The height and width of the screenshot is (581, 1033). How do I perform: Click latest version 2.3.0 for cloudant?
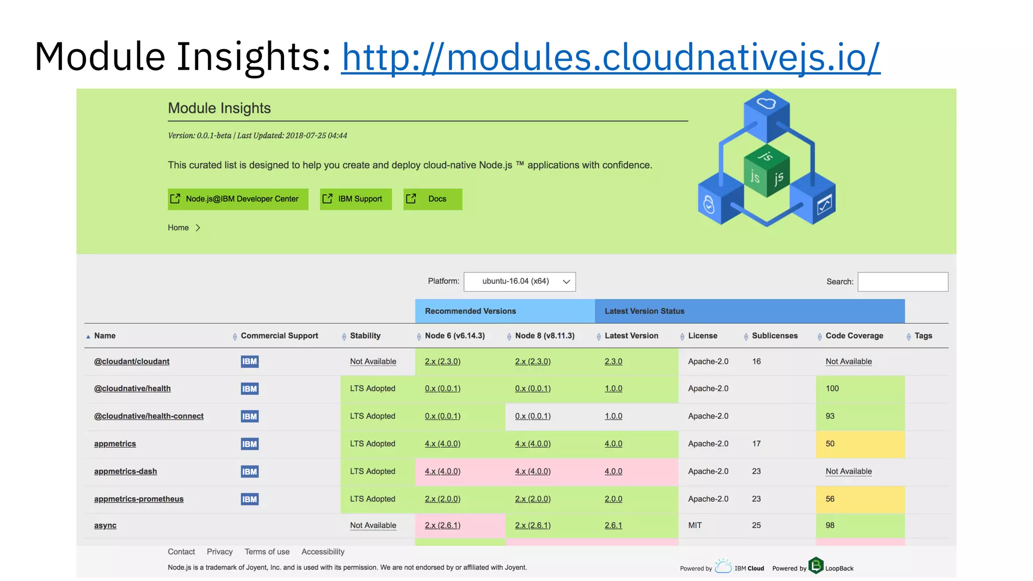click(x=613, y=362)
